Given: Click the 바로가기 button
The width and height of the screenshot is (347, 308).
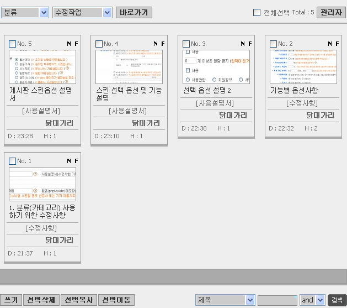Looking at the screenshot, I should click(x=134, y=13).
